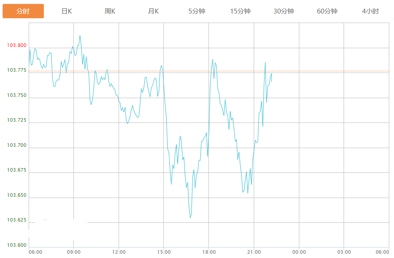Click the 15:00 time axis label
The height and width of the screenshot is (258, 394).
(164, 252)
